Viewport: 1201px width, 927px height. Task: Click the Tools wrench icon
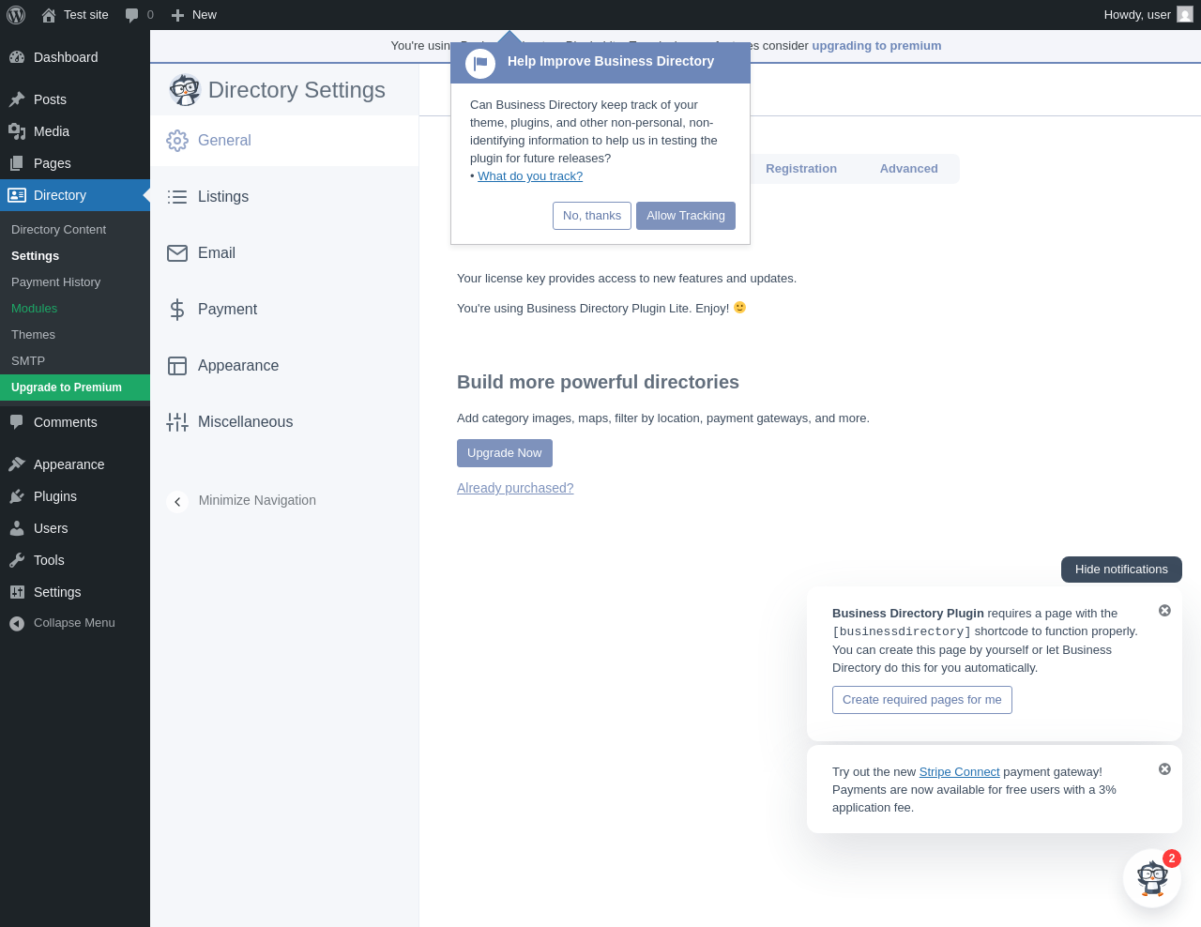coord(17,560)
